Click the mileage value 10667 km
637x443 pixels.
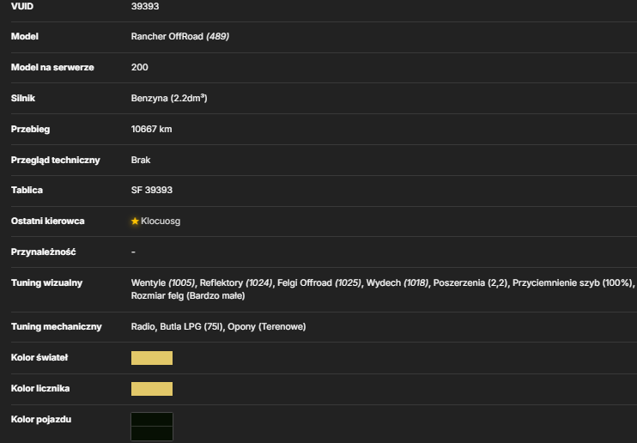pos(151,130)
